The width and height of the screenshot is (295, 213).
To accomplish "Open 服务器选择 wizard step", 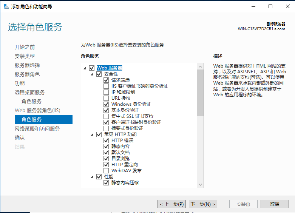I will click(27, 65).
